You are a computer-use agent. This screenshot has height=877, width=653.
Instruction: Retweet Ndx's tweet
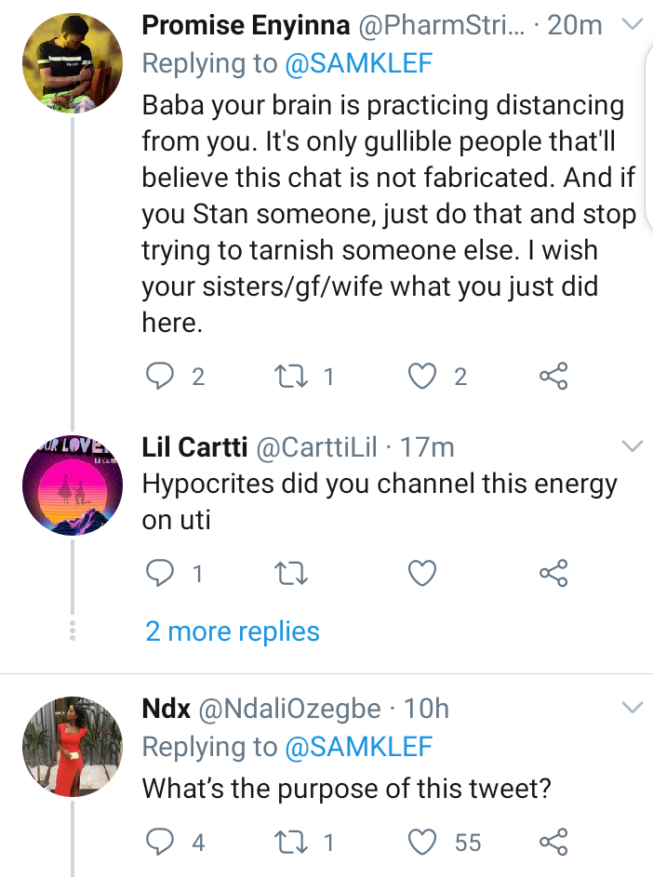(x=291, y=842)
